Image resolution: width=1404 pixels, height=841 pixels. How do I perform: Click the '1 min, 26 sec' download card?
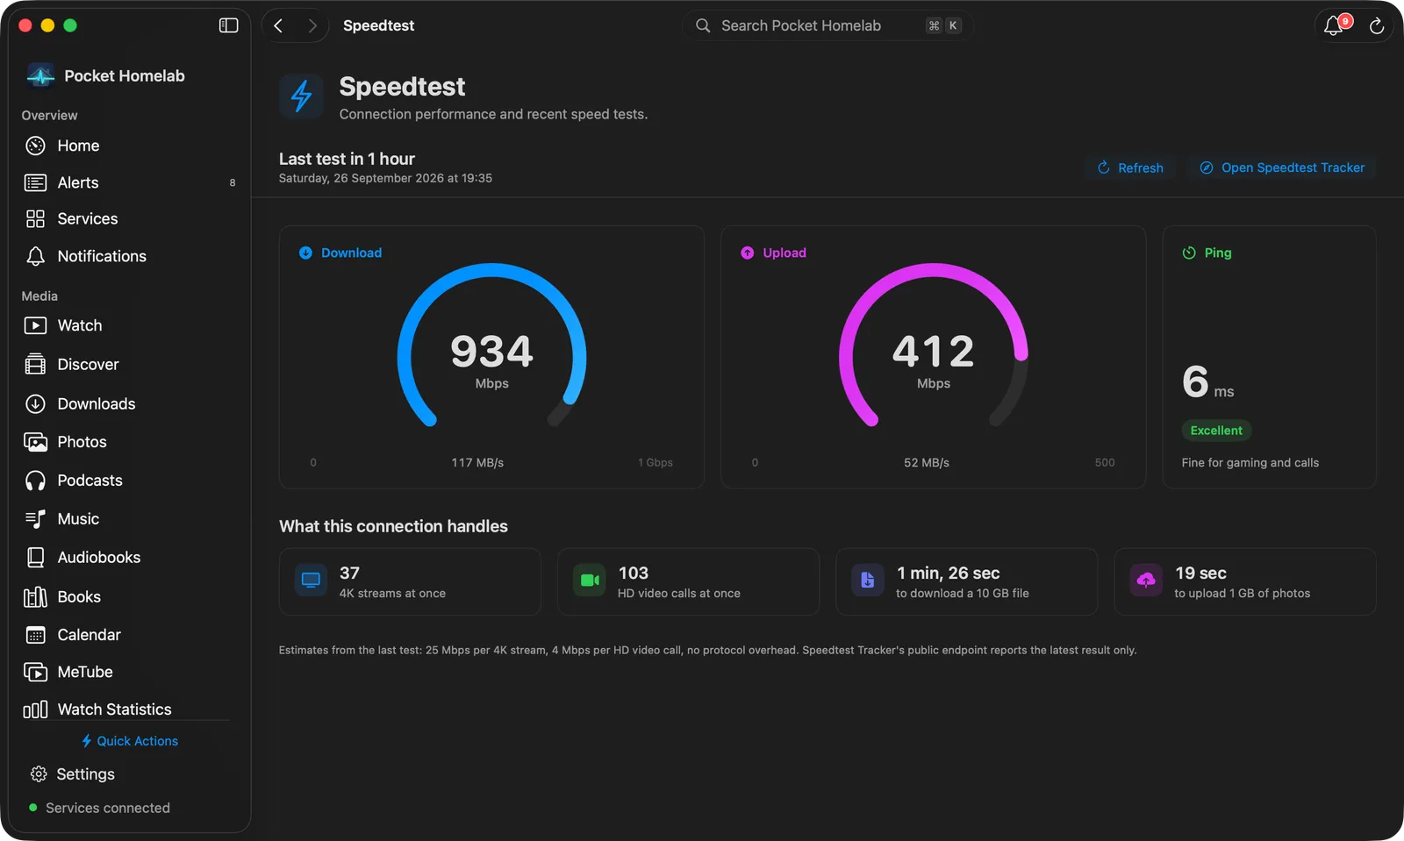(966, 581)
